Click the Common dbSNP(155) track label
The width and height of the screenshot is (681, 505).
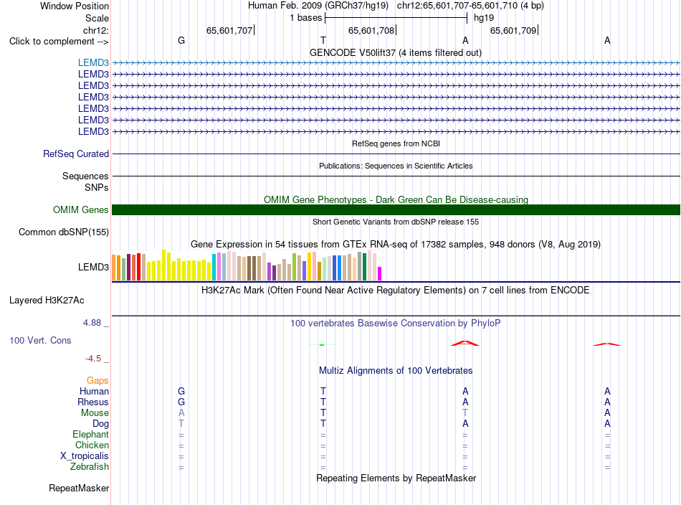(64, 232)
